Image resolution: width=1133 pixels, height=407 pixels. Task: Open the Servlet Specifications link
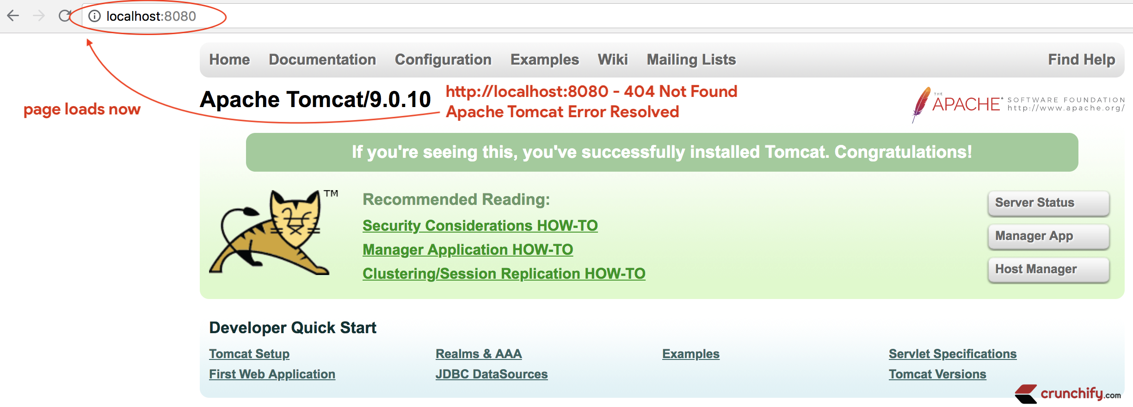click(953, 354)
